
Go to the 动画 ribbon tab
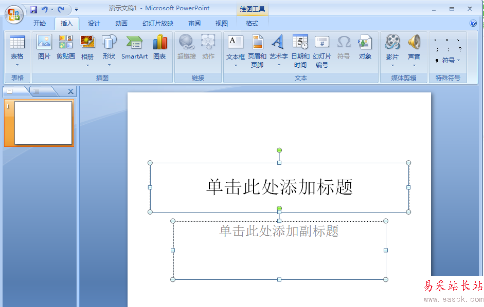121,24
